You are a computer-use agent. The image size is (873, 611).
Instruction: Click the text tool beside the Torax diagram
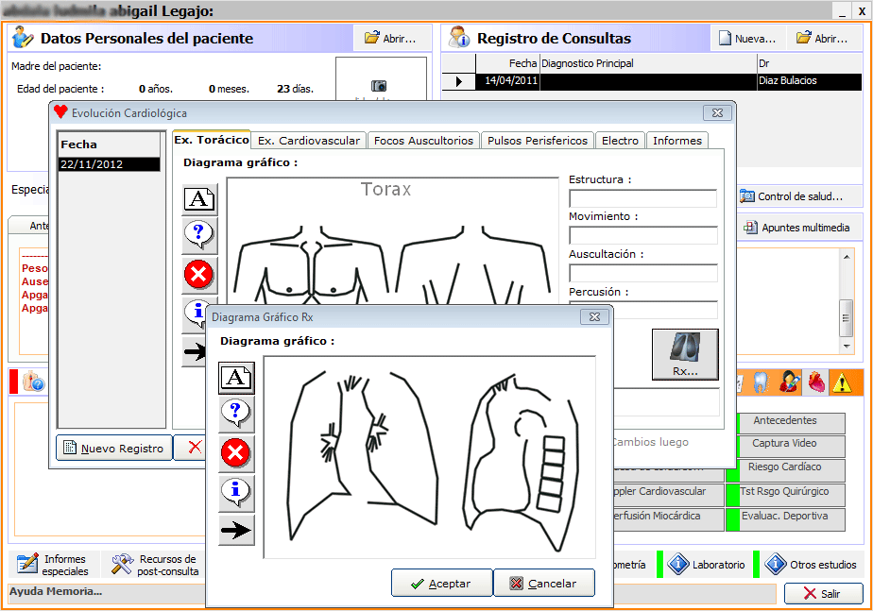coord(199,198)
